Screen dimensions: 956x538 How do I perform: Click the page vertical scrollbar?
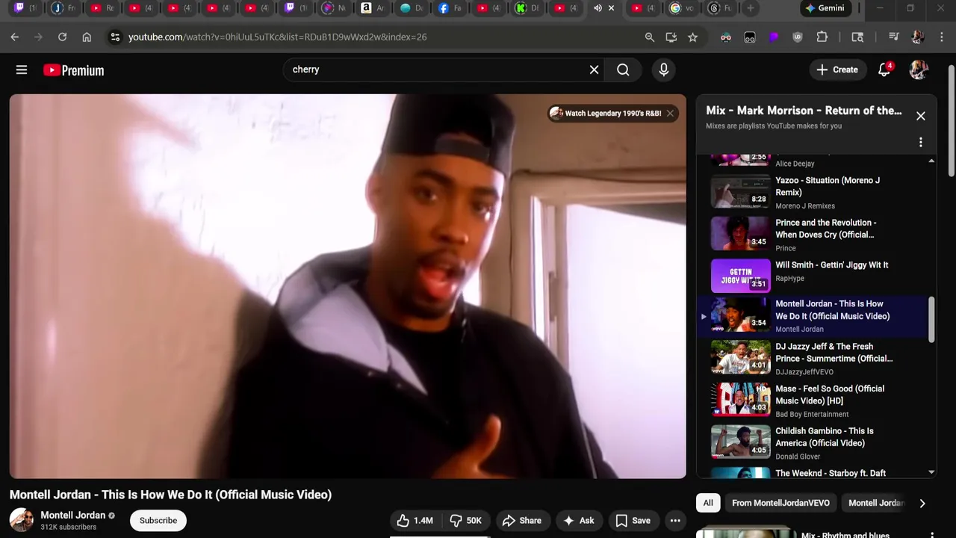pos(951,121)
